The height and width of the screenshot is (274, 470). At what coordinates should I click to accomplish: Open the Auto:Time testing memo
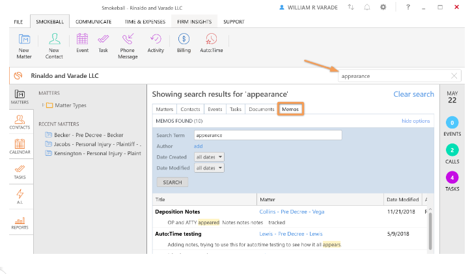point(178,234)
